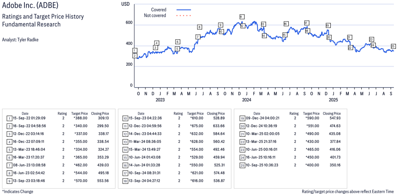Click target price *400.00
Screen dimensions: 398x194
pos(312,165)
